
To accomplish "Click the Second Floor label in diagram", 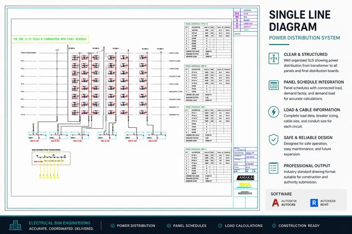I will click(175, 76).
